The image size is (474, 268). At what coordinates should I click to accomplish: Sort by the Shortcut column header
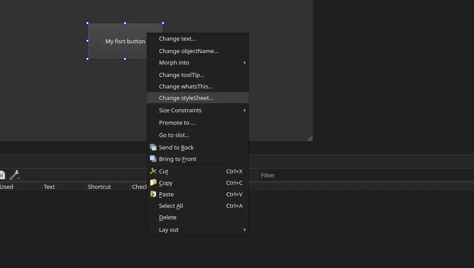[108, 187]
